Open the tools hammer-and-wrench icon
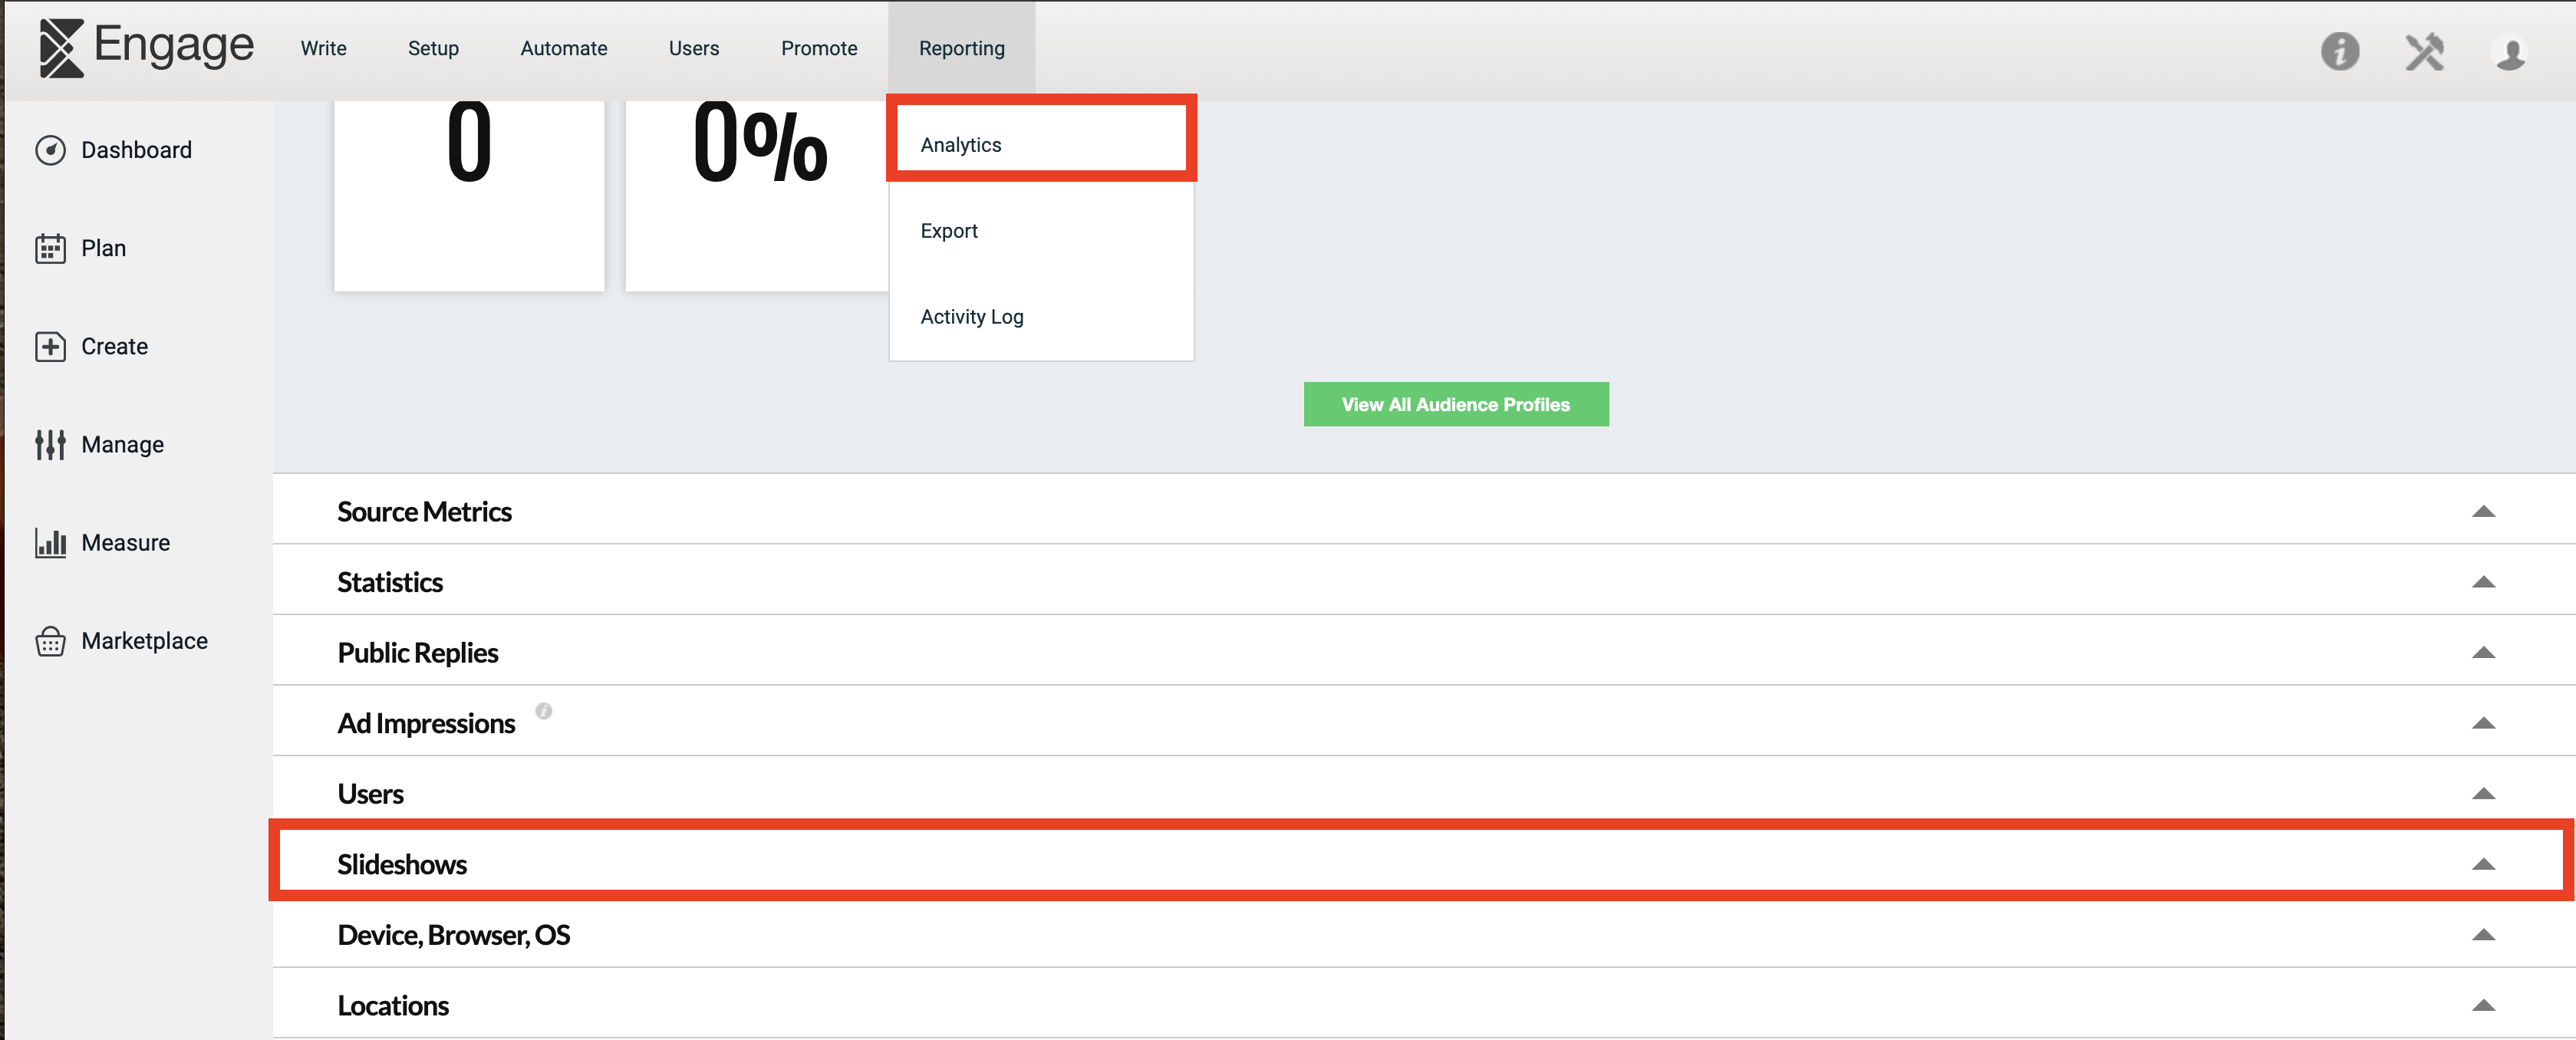Viewport: 2576px width, 1040px height. pos(2425,51)
